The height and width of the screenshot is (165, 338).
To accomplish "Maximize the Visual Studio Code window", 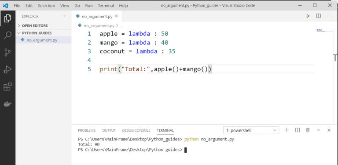I will coord(315,6).
